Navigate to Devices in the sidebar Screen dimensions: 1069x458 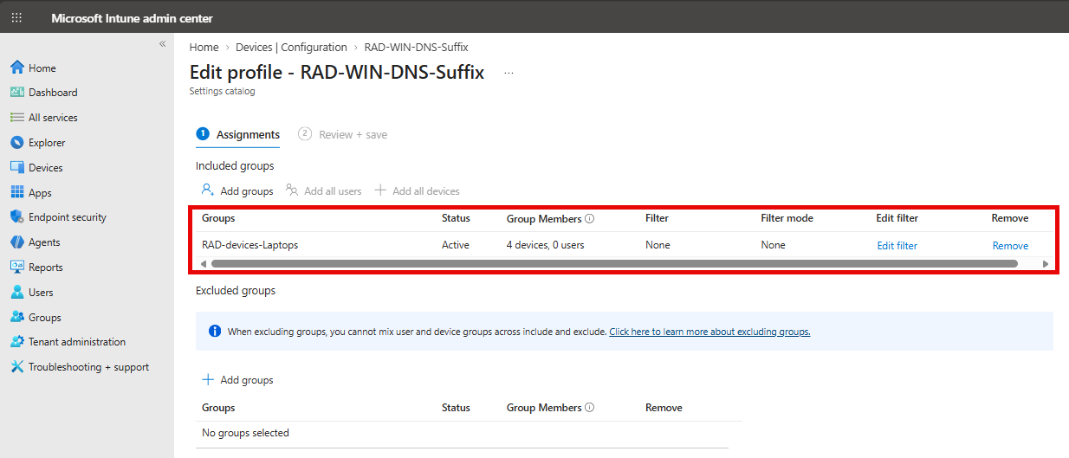point(46,168)
